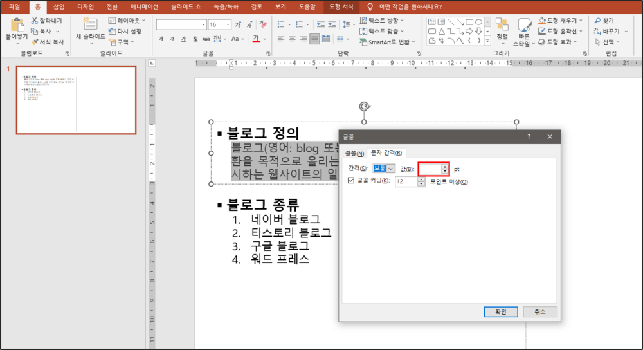Click the Format Painter (서식 복사)
The height and width of the screenshot is (350, 643).
point(48,42)
